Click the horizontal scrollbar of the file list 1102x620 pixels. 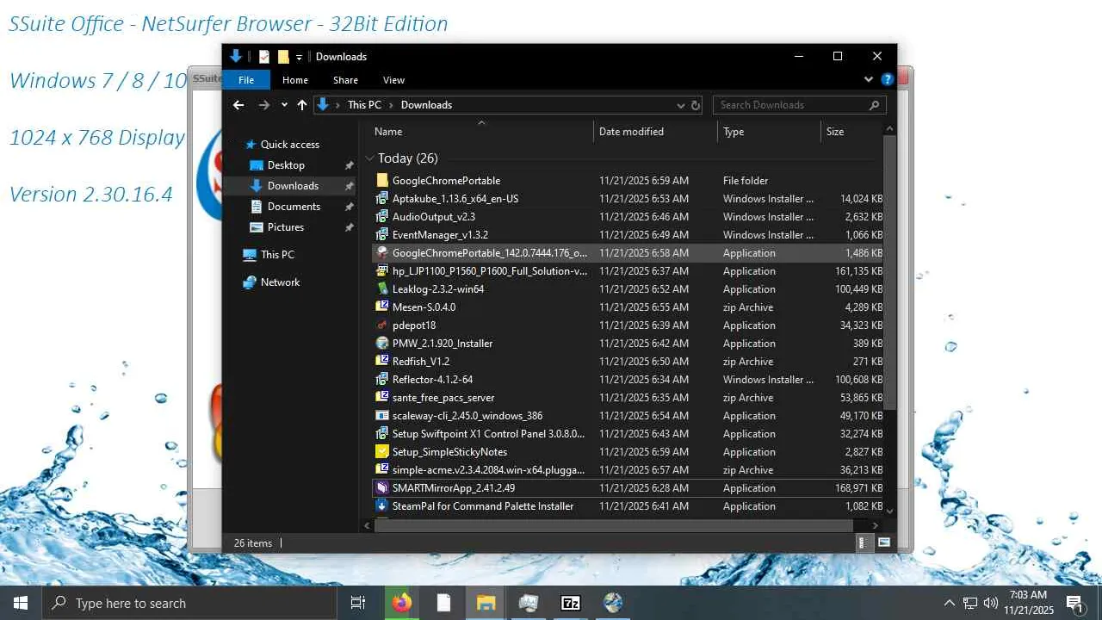tap(613, 525)
